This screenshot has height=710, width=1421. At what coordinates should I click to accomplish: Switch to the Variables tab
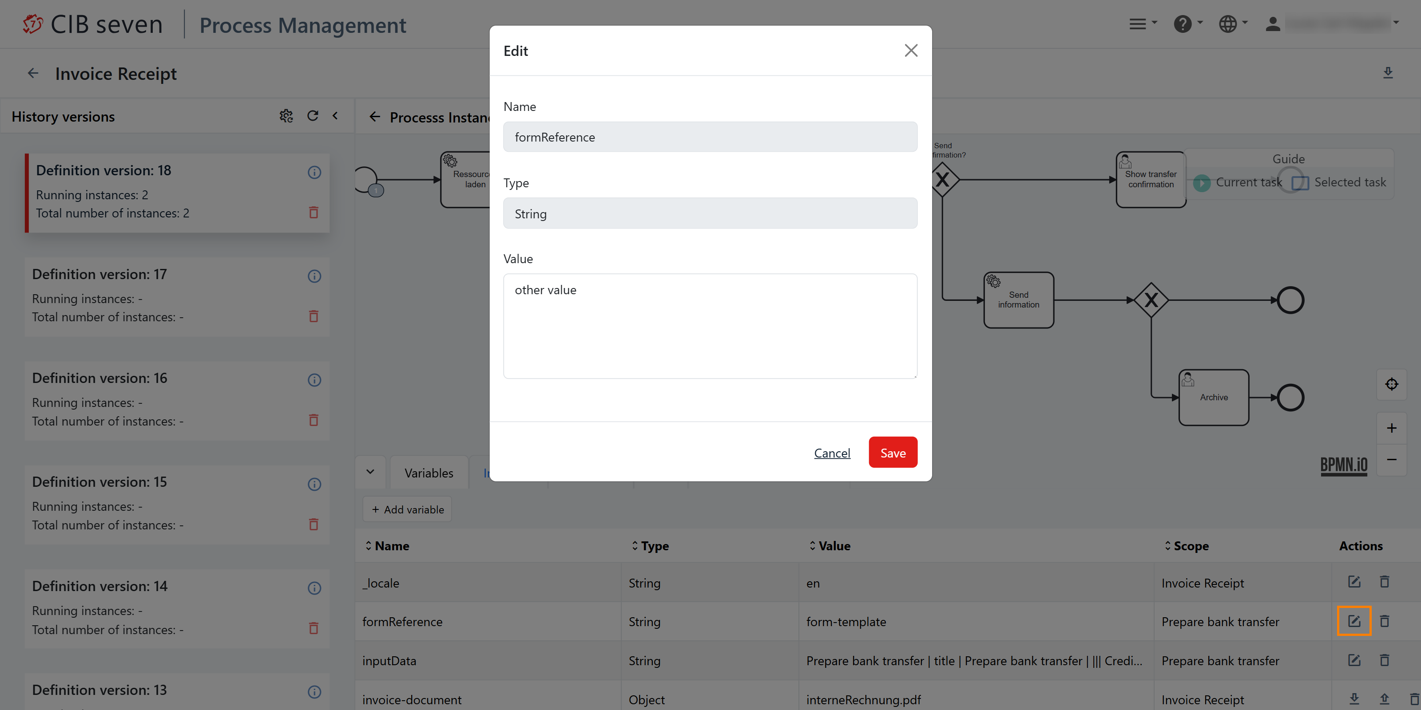pos(429,473)
